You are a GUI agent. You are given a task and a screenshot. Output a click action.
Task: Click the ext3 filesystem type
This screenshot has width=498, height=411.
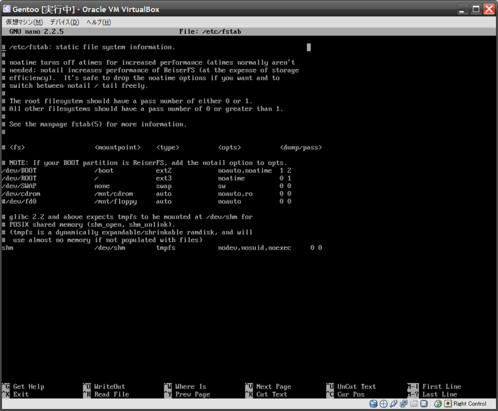[x=164, y=178]
